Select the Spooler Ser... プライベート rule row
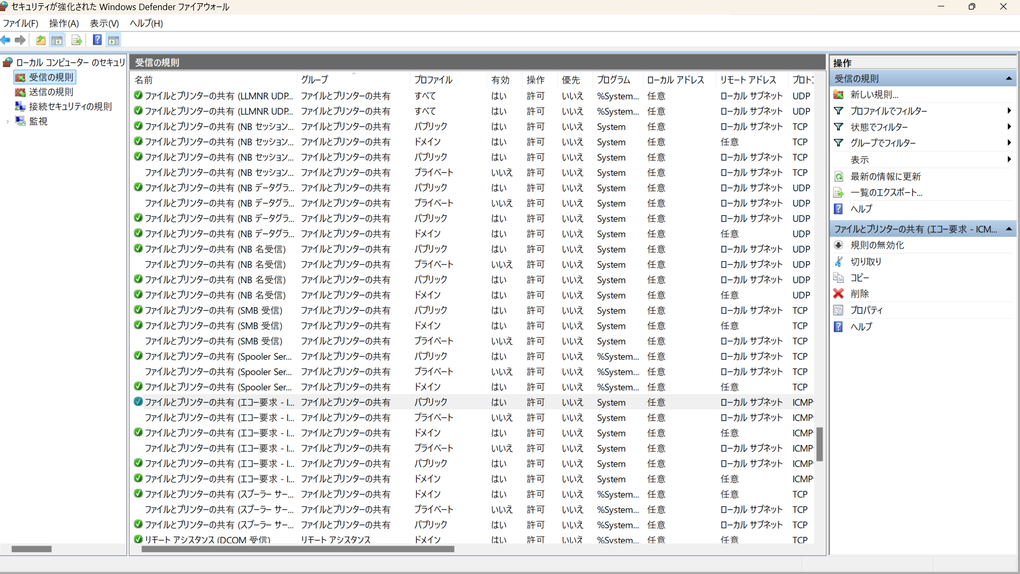 click(473, 371)
